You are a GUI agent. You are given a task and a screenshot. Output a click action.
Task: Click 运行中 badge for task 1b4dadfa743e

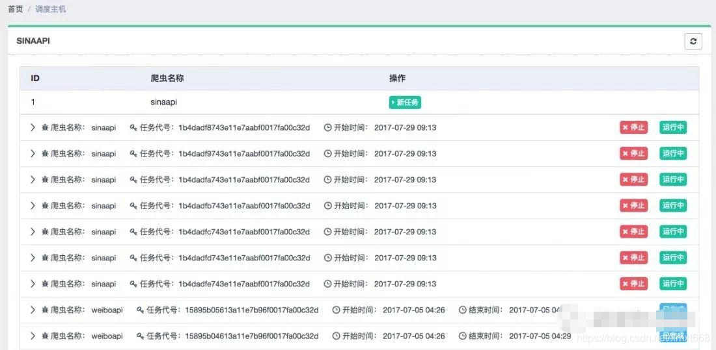[x=673, y=180]
